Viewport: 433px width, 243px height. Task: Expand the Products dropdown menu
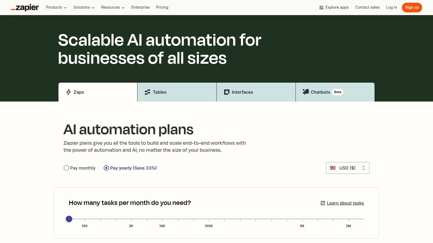tap(56, 7)
